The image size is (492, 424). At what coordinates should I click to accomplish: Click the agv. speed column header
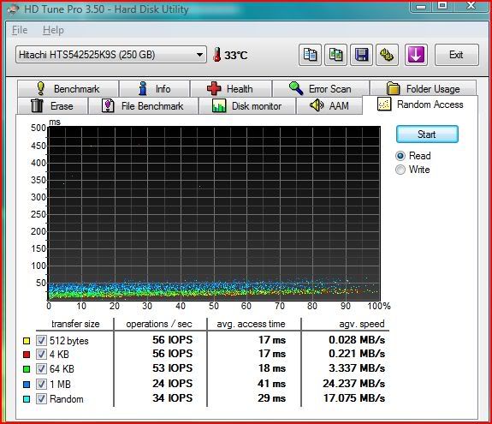[361, 324]
